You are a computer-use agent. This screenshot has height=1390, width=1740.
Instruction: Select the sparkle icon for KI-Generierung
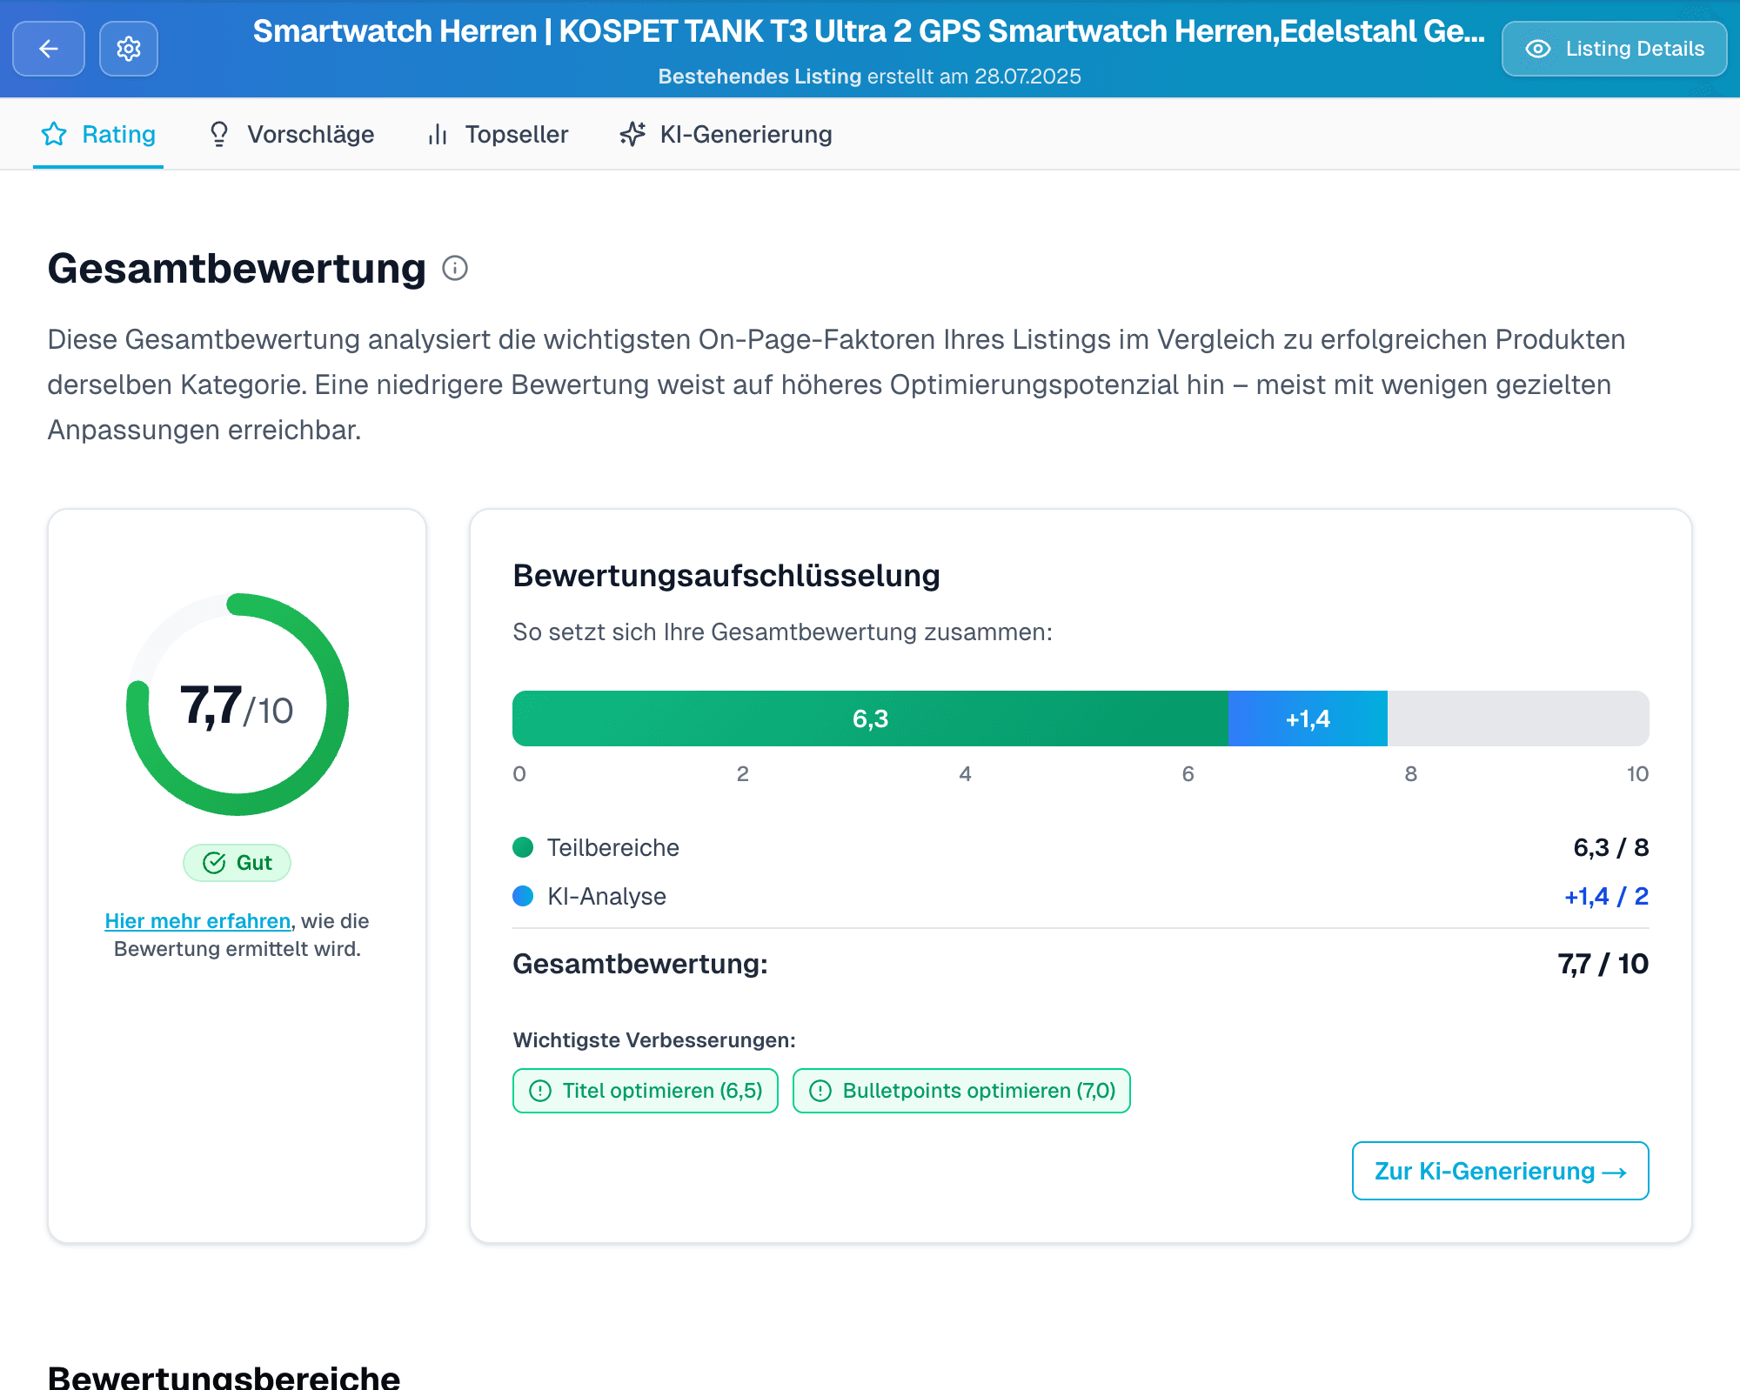(x=632, y=134)
